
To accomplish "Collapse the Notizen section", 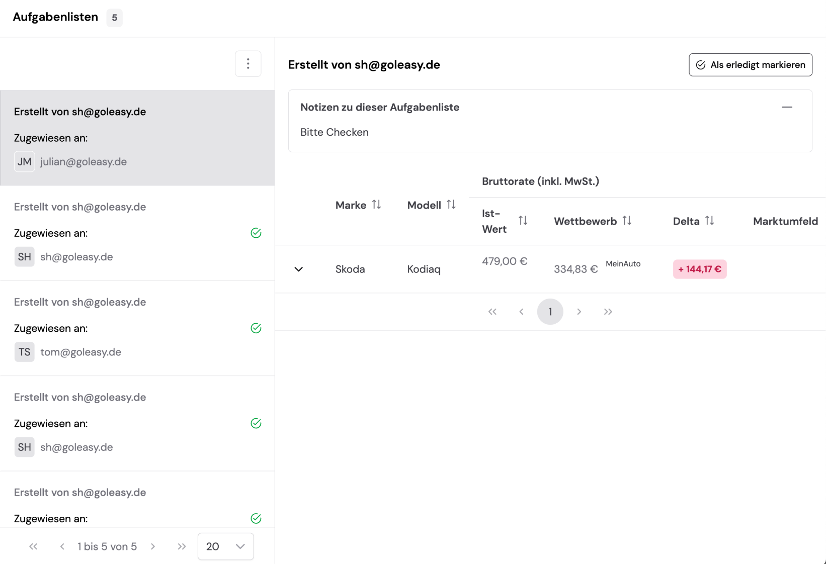I will pyautogui.click(x=787, y=107).
